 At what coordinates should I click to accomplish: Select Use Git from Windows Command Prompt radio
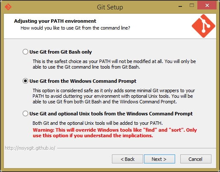pyautogui.click(x=25, y=81)
